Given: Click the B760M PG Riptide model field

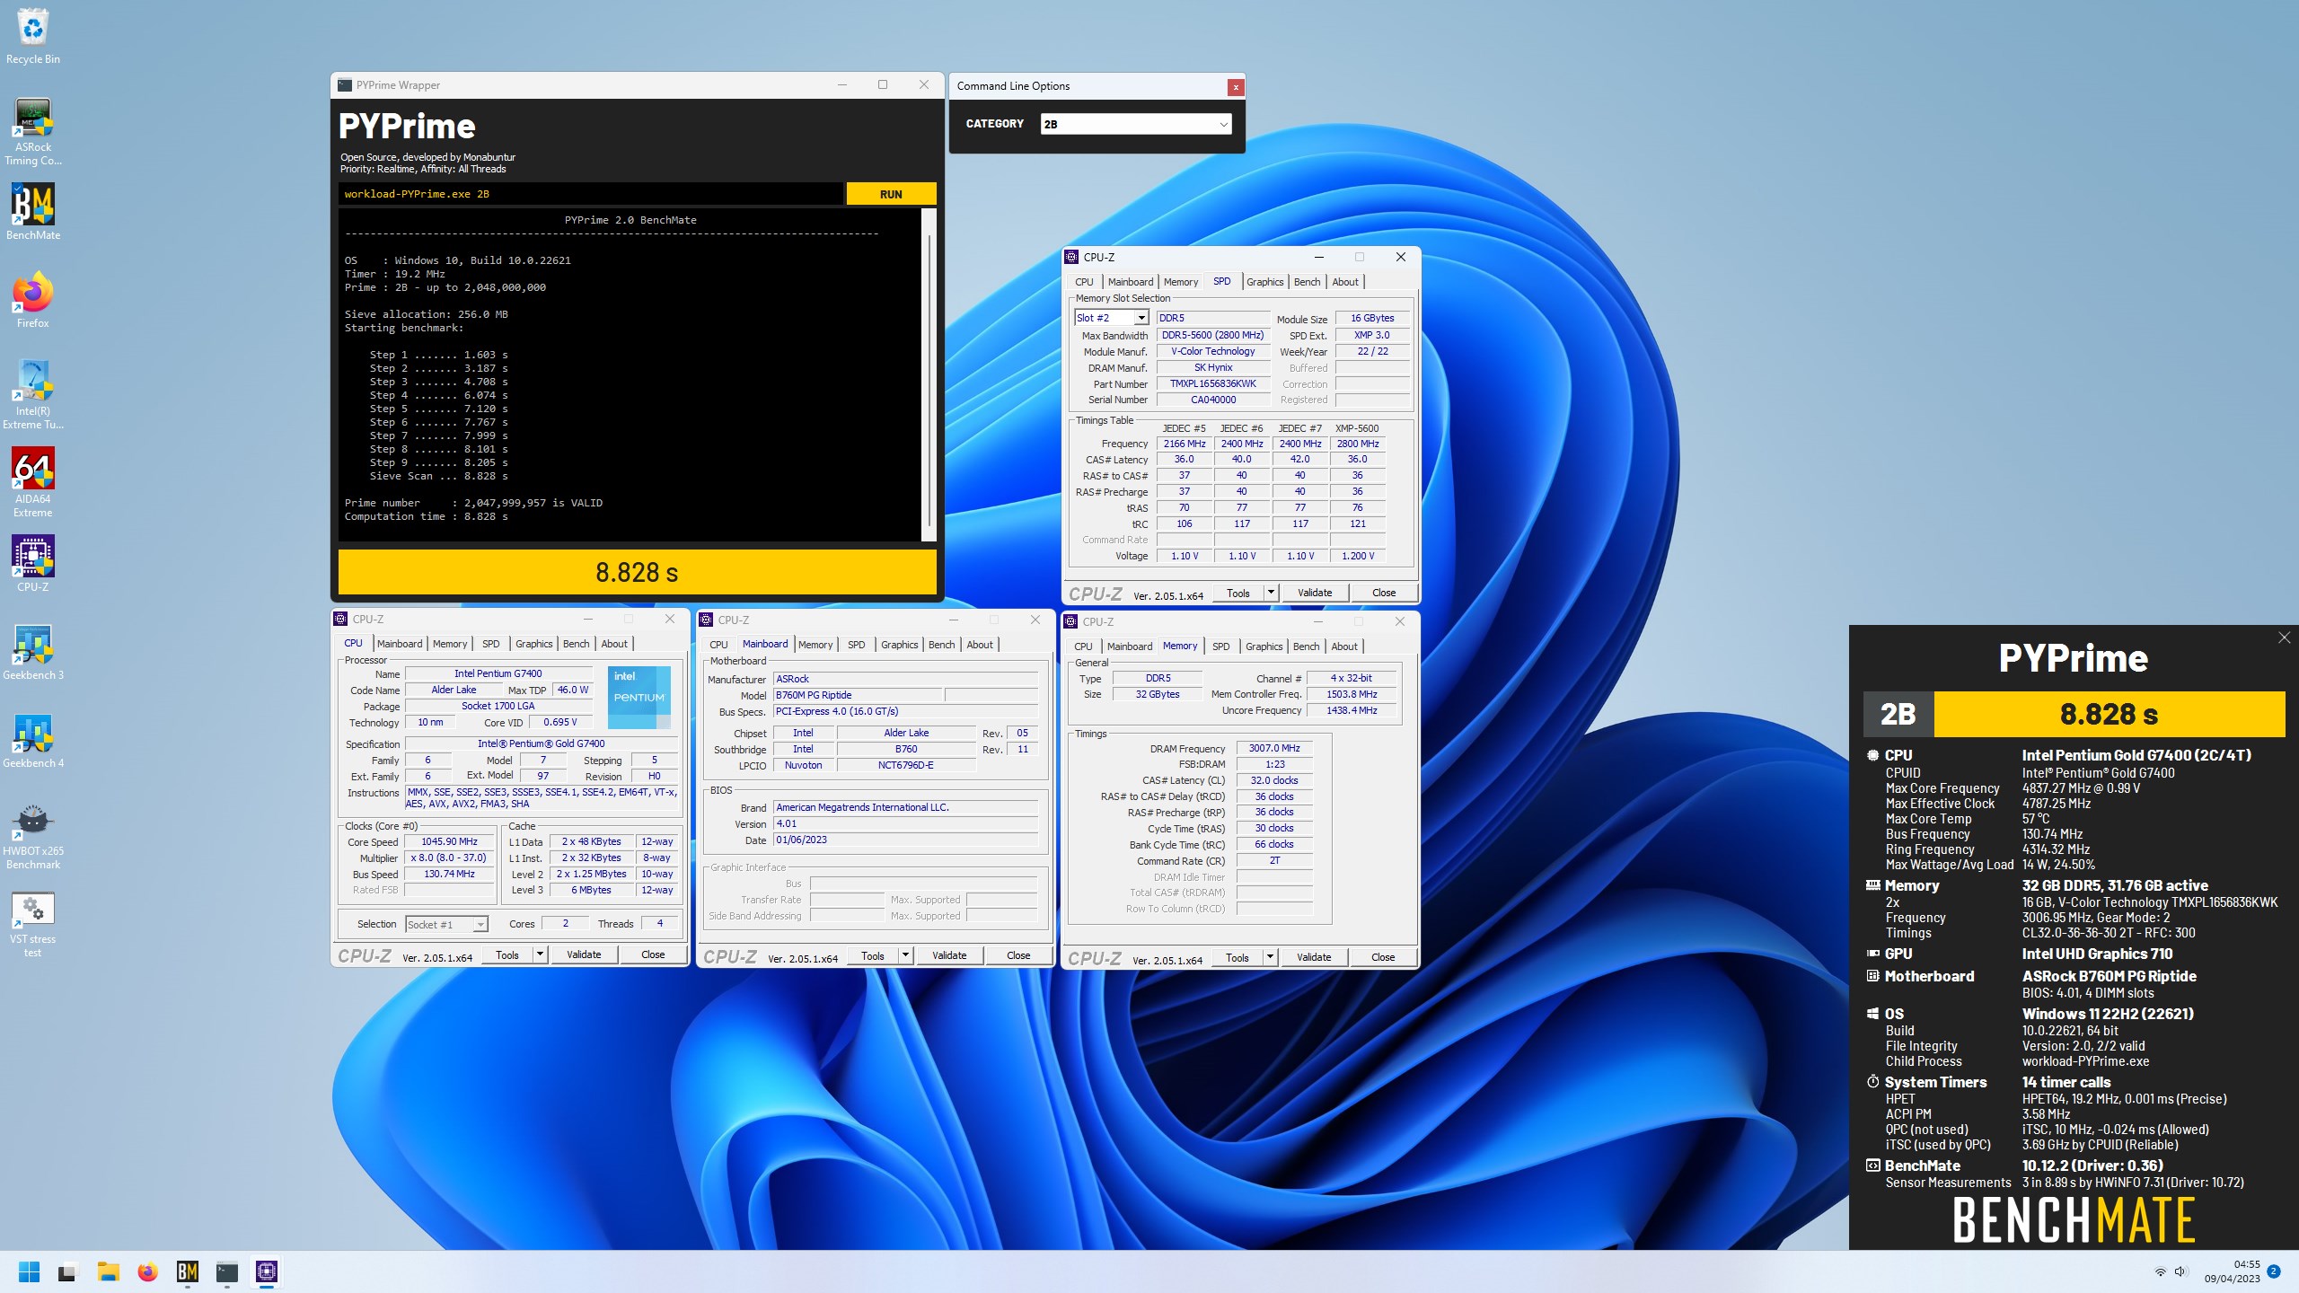Looking at the screenshot, I should [x=858, y=695].
